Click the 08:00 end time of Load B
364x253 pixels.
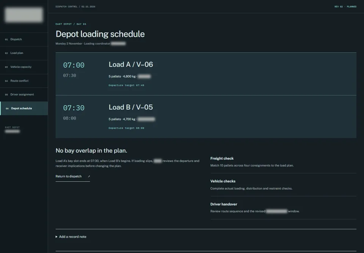tap(70, 118)
